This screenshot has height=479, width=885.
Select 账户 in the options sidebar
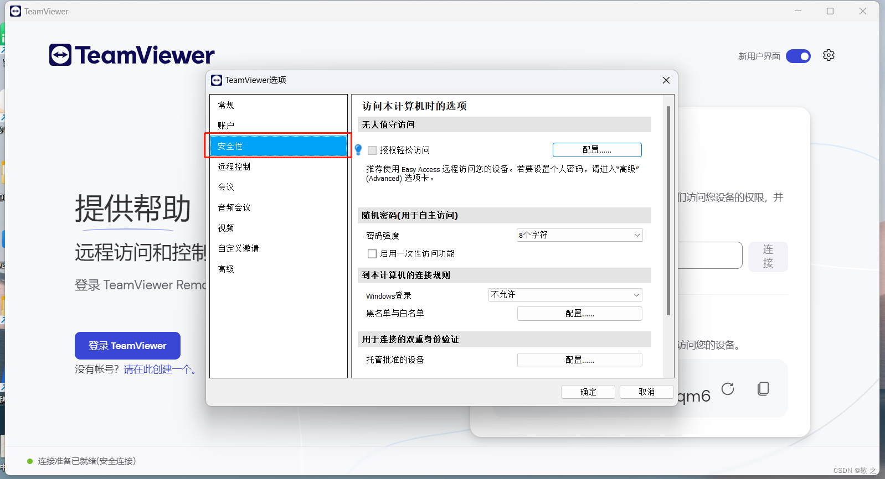click(278, 126)
